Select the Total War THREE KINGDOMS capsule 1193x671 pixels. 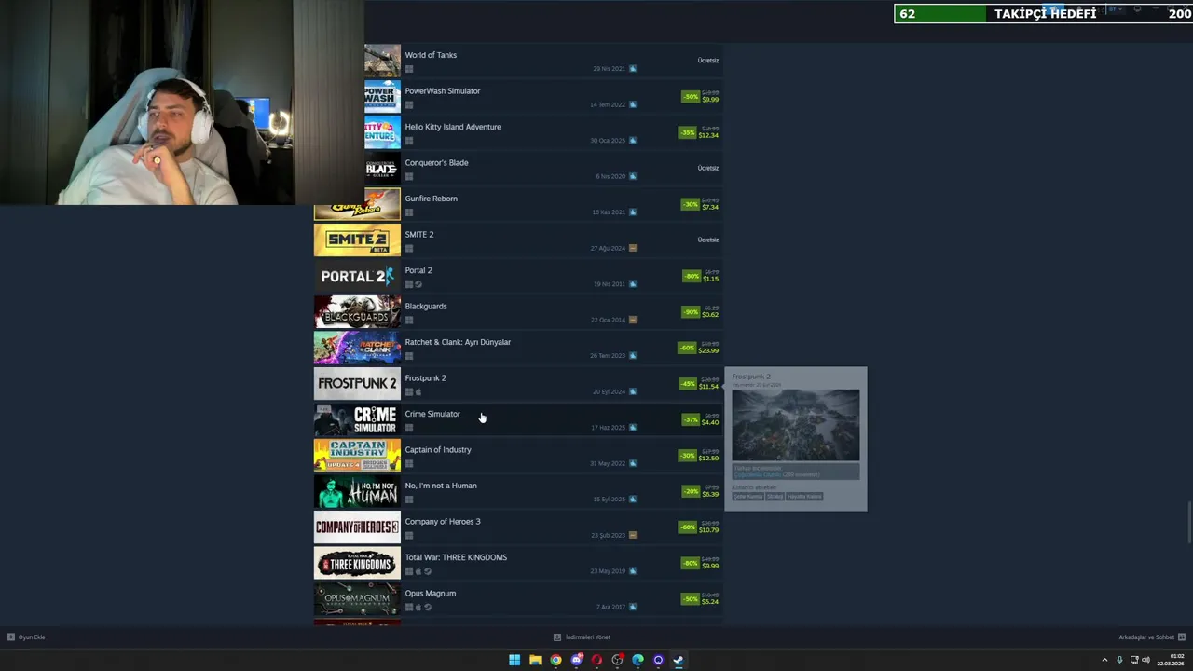(x=357, y=563)
